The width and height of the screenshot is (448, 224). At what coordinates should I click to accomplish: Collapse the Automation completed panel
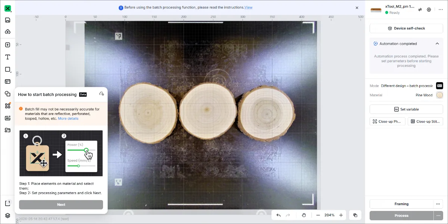437,44
